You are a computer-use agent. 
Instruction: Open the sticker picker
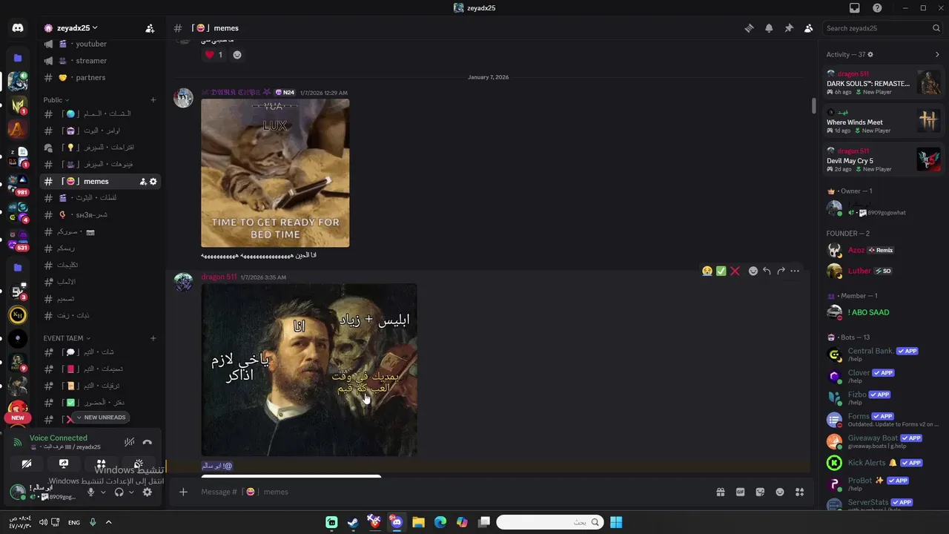click(760, 492)
